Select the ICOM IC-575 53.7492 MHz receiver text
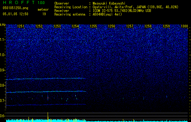This screenshot has height=122, width=191. tap(122, 11)
